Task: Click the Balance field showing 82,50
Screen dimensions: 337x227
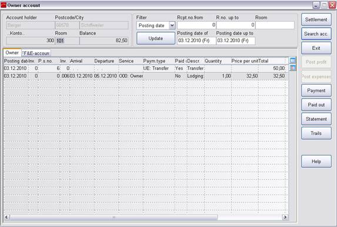Action: (104, 40)
